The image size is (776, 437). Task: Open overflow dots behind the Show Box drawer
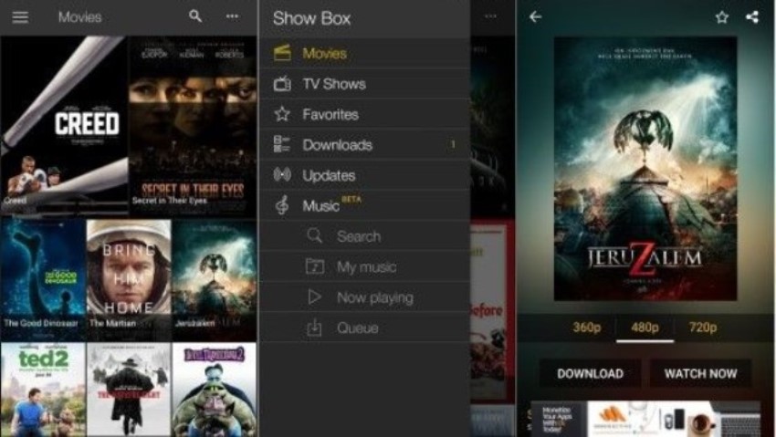[x=490, y=16]
